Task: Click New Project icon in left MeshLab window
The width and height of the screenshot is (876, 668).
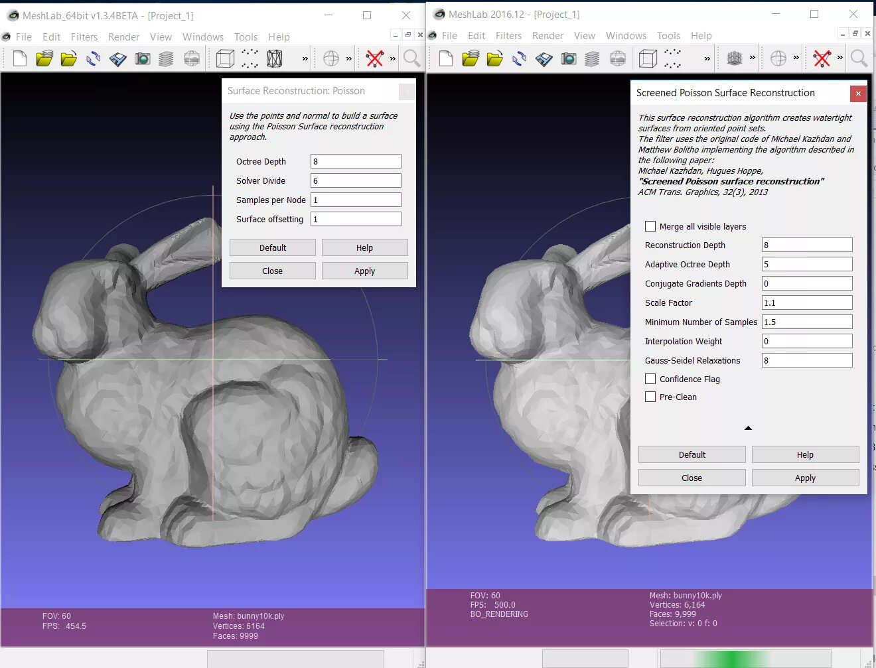Action: pos(20,59)
